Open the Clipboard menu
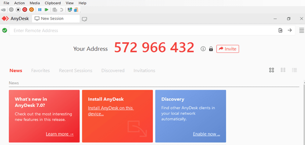Image resolution: width=305 pixels, height=145 pixels. pyautogui.click(x=53, y=3)
